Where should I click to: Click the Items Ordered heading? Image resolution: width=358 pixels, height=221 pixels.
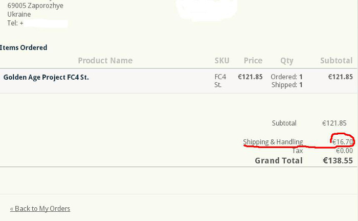pos(24,47)
